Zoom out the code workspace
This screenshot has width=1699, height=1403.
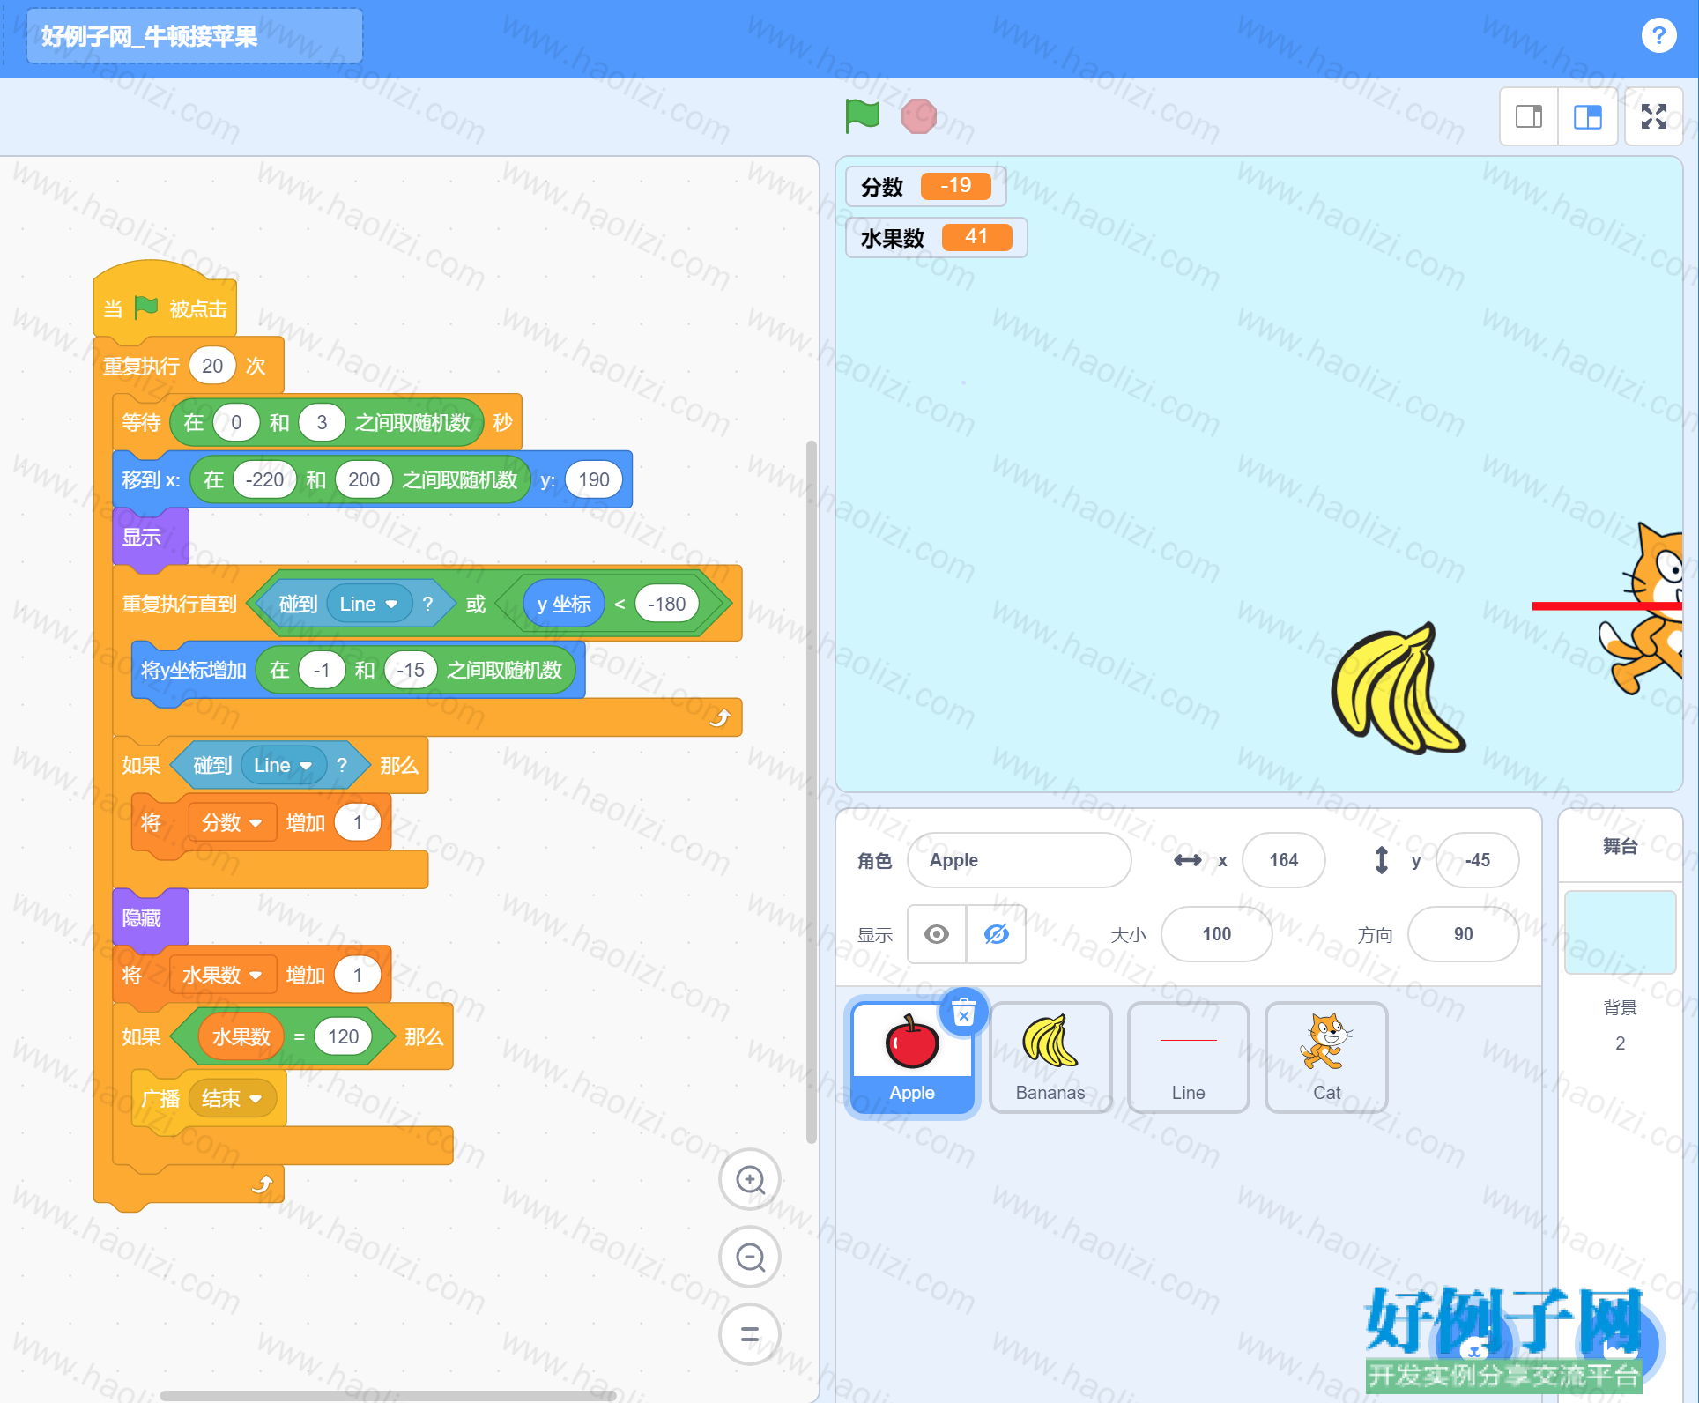coord(750,1257)
